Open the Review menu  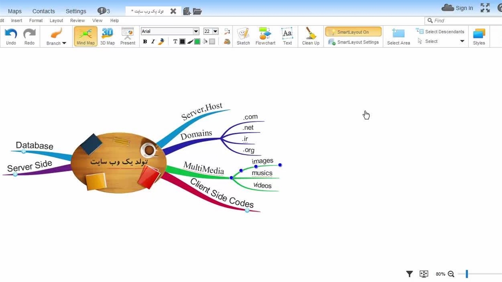click(77, 20)
